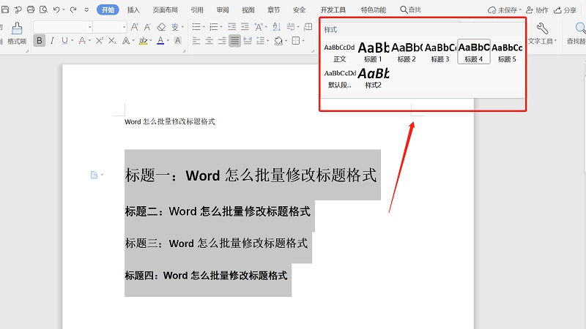Click the Undo arrow icon
This screenshot has width=586, height=329.
pos(56,10)
